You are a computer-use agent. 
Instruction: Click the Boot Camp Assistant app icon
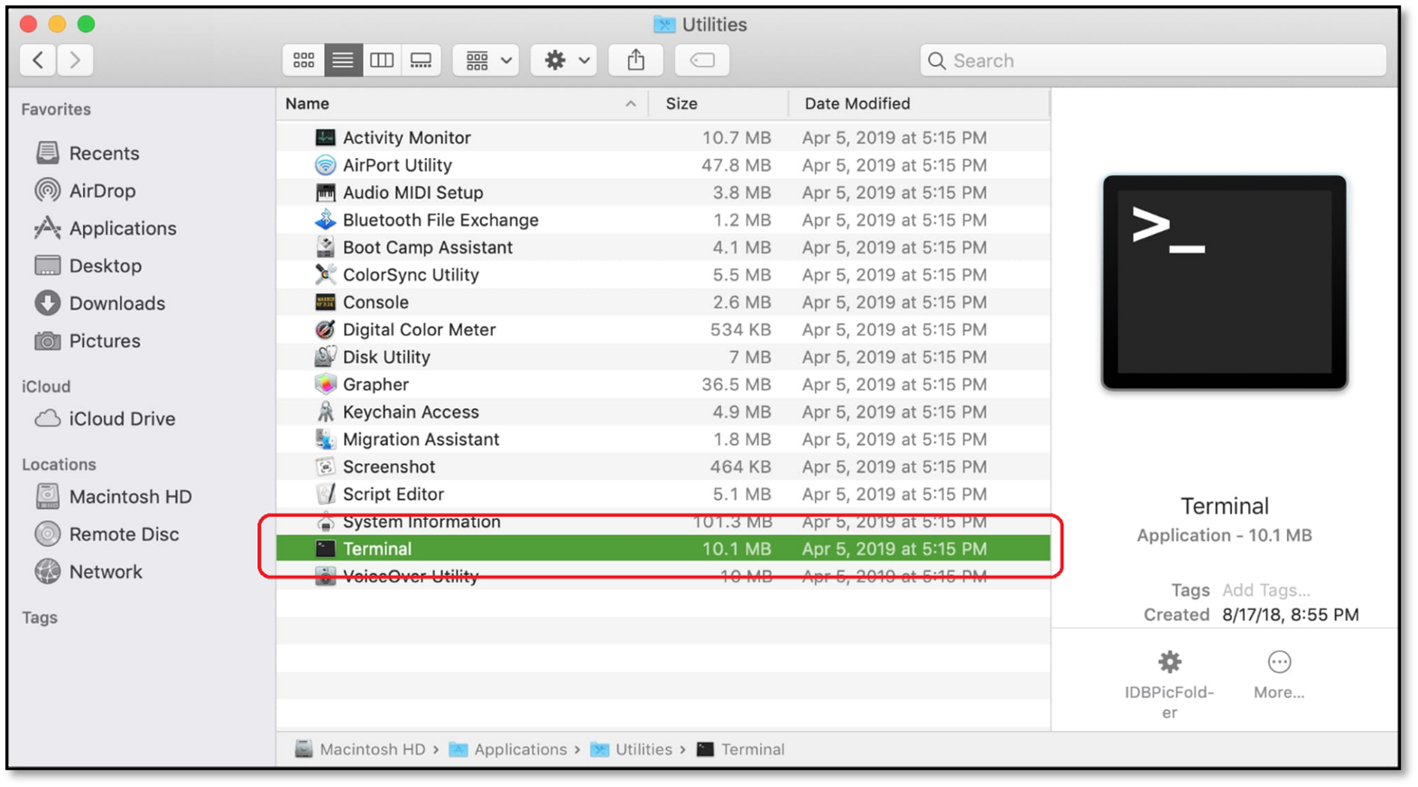pos(325,247)
